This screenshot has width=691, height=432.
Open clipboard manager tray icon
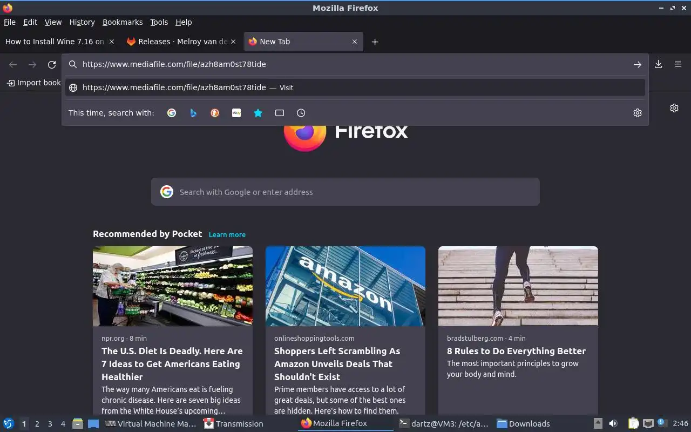(633, 423)
